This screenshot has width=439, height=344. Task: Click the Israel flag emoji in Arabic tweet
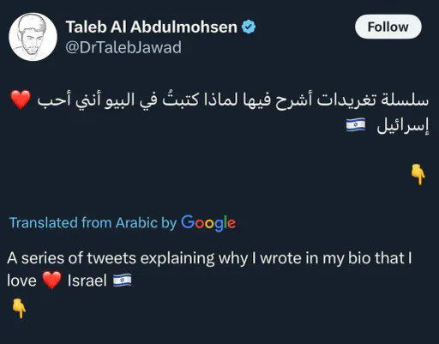(x=356, y=124)
